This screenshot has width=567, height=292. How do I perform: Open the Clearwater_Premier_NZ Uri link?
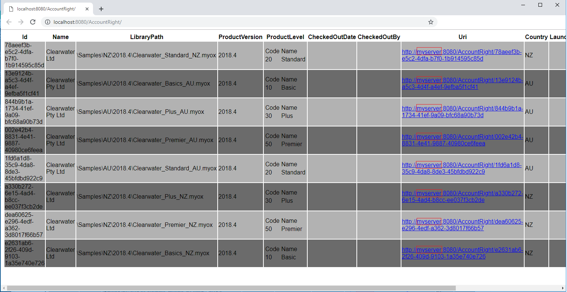(x=462, y=225)
